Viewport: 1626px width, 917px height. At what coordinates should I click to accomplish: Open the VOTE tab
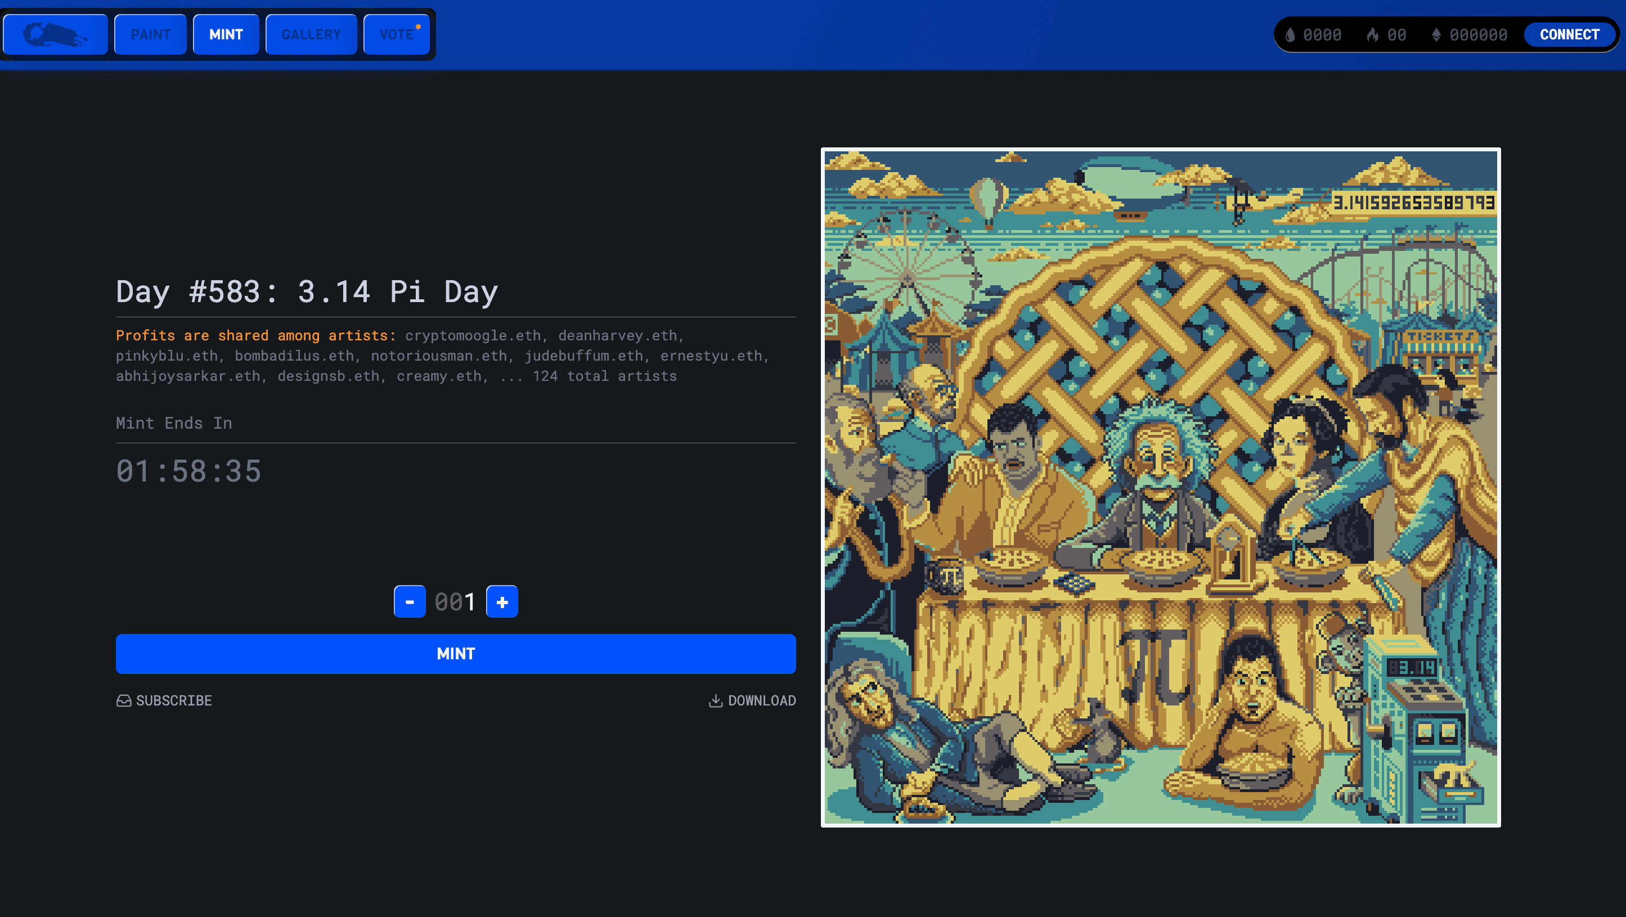[397, 34]
